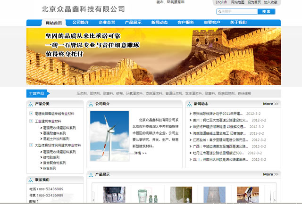The width and height of the screenshot is (302, 204).
Task: Click the 联系我们 panel header icon
Action: 31,180
